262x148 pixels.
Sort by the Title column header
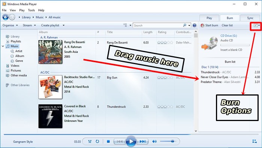pyautogui.click(x=110, y=32)
